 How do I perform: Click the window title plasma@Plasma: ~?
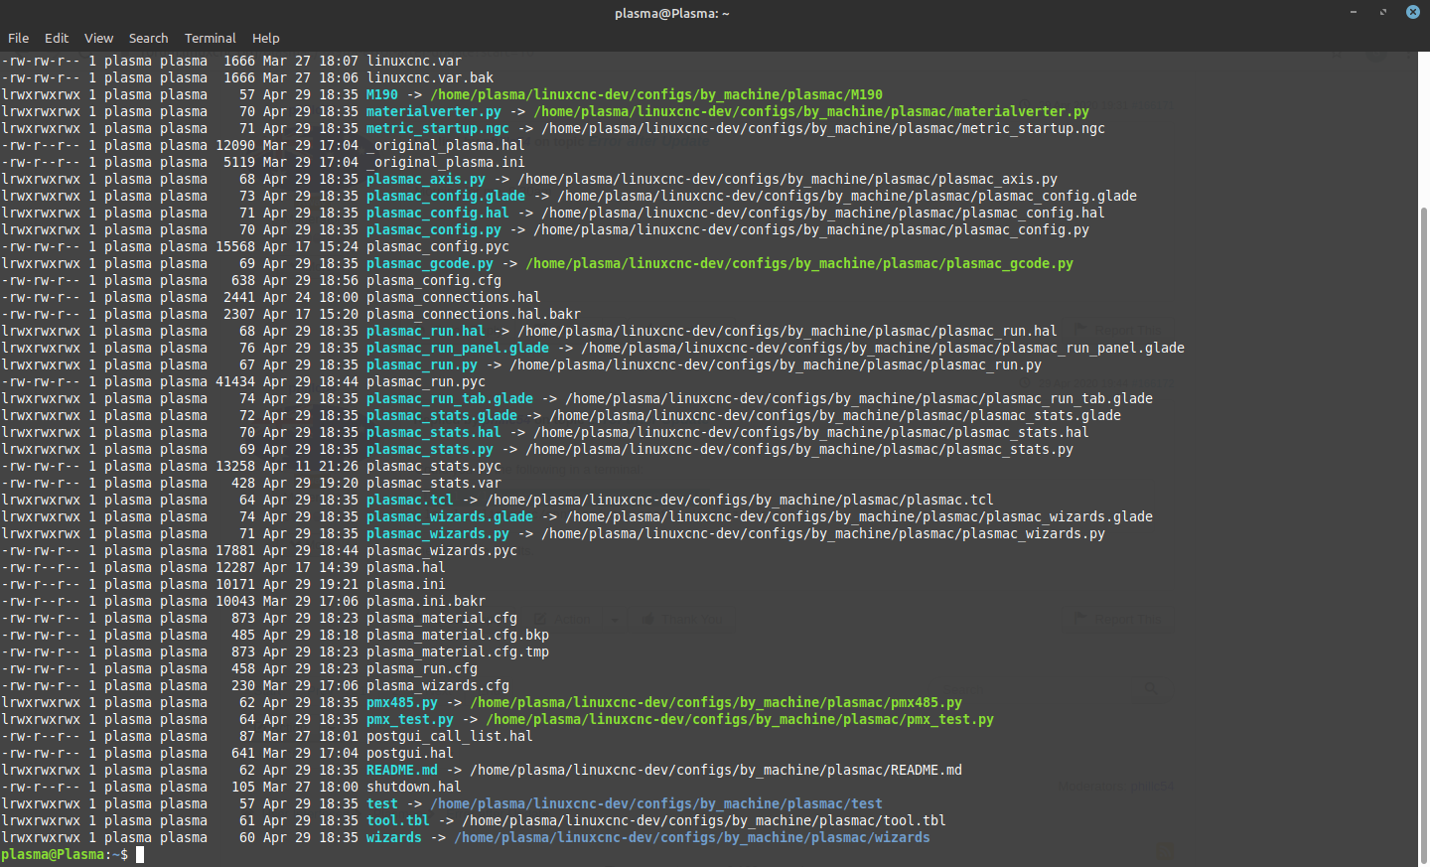672,13
